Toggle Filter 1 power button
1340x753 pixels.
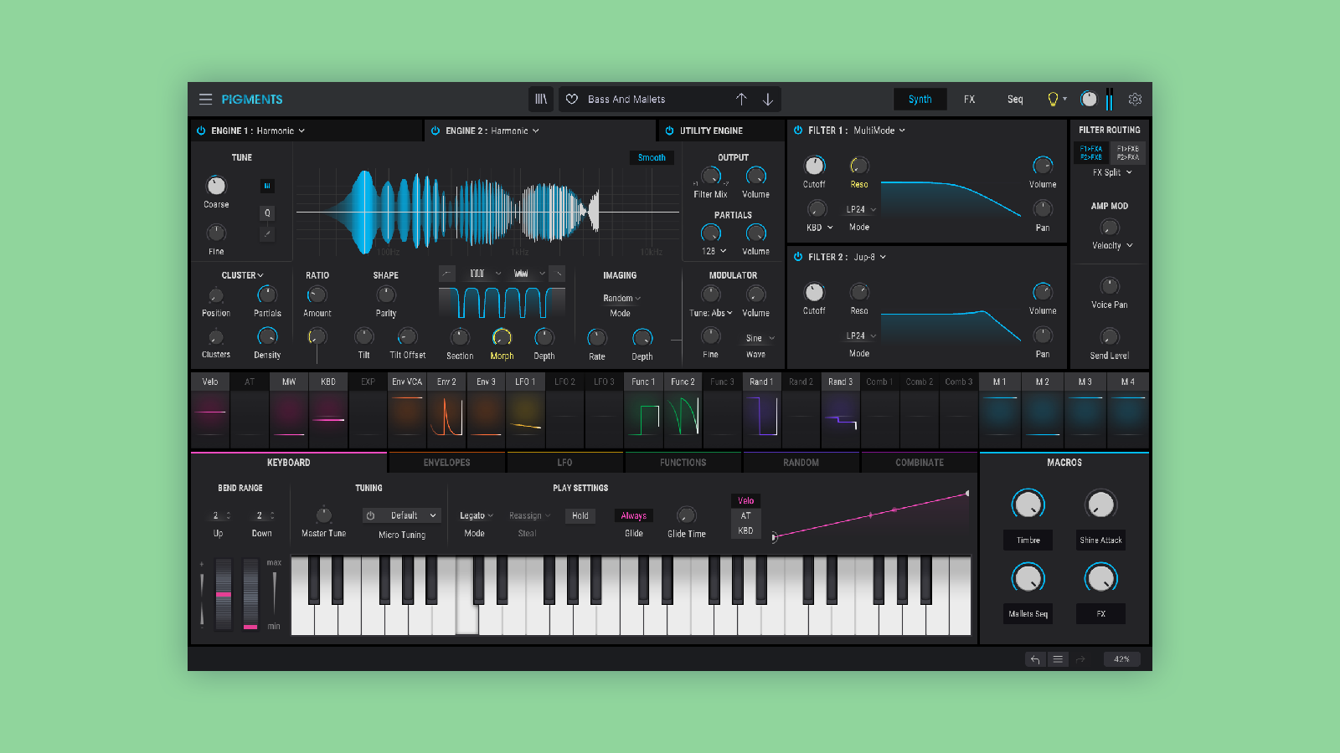pyautogui.click(x=798, y=131)
